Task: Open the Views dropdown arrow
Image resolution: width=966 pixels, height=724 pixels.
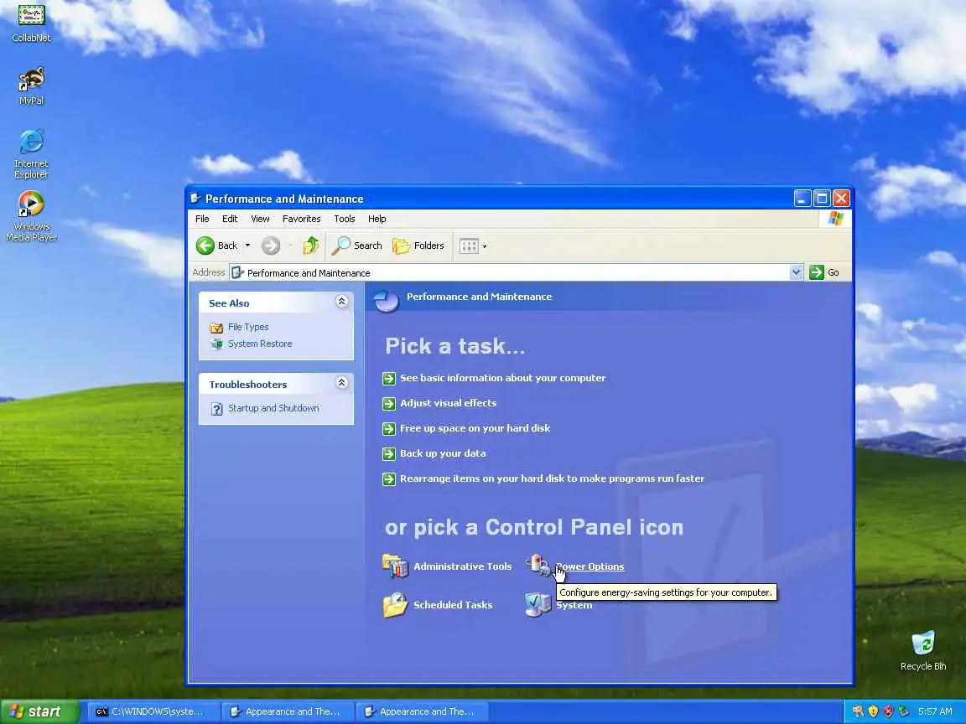Action: coord(485,246)
